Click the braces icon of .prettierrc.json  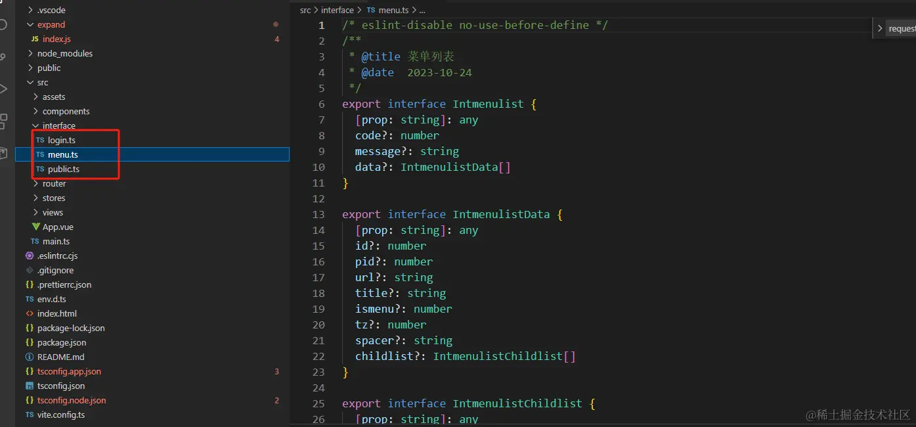point(30,285)
